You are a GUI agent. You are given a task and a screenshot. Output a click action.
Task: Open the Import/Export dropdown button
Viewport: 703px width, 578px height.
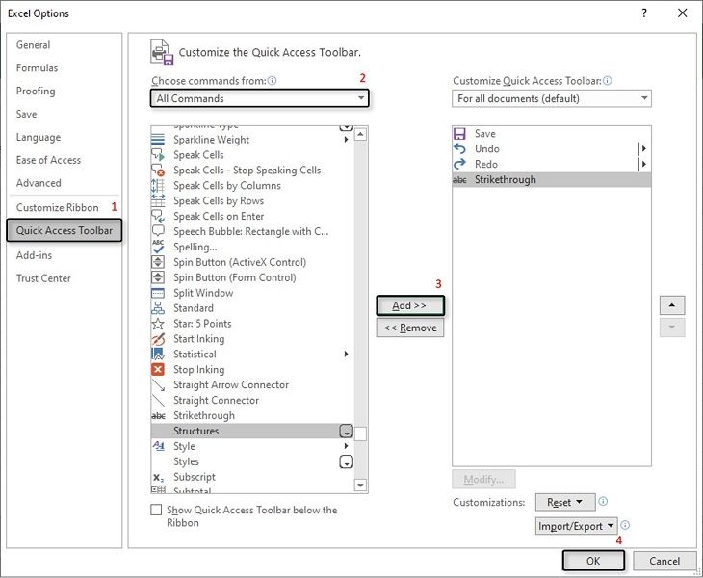(x=577, y=526)
